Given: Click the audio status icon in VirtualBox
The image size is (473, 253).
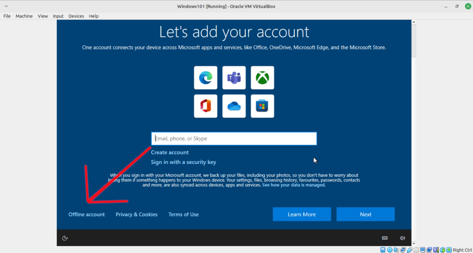Looking at the screenshot, I should [x=396, y=250].
